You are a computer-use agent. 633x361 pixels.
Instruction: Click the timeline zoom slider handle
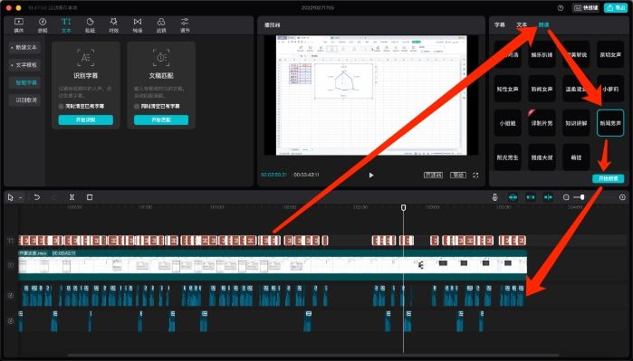[x=582, y=197]
